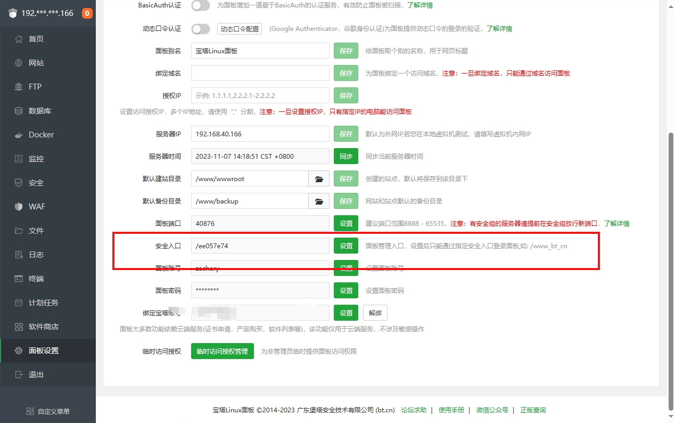The image size is (675, 423).
Task: Open 微信公众号 footer link
Action: 492,410
